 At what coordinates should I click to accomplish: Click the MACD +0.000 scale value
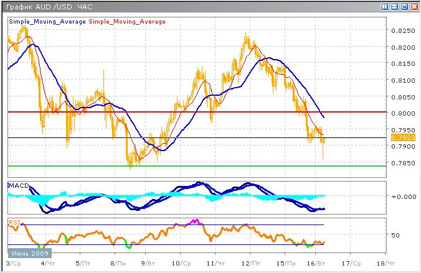pos(401,196)
